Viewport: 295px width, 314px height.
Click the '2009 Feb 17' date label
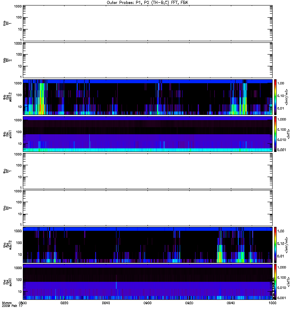click(12, 306)
